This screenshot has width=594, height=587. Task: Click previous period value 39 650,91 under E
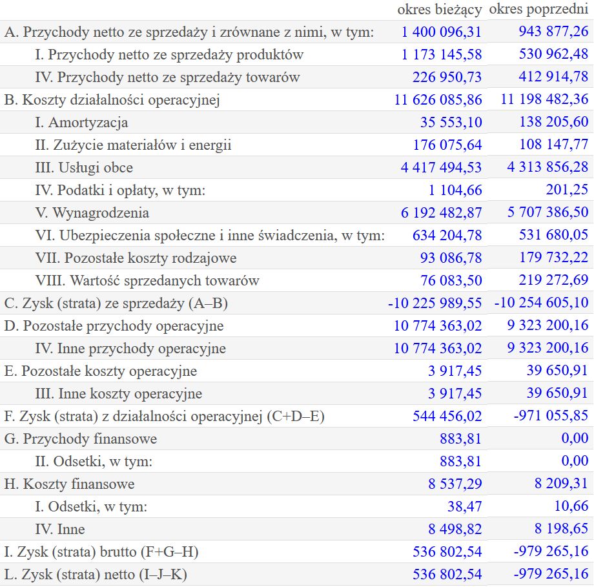557,371
